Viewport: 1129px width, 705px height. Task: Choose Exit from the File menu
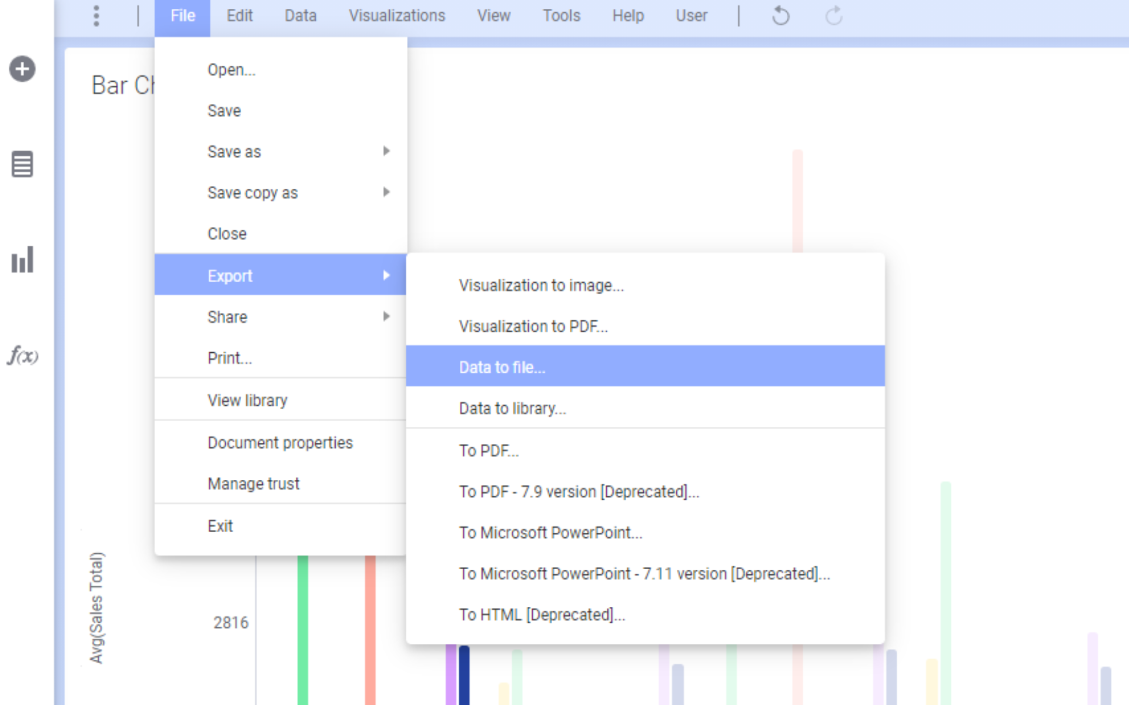(280, 526)
